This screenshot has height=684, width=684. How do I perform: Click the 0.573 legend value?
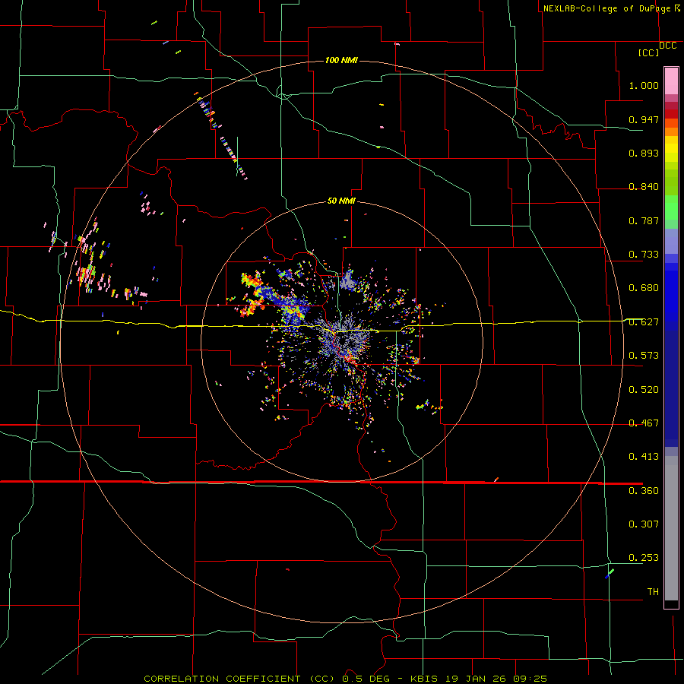(x=644, y=356)
